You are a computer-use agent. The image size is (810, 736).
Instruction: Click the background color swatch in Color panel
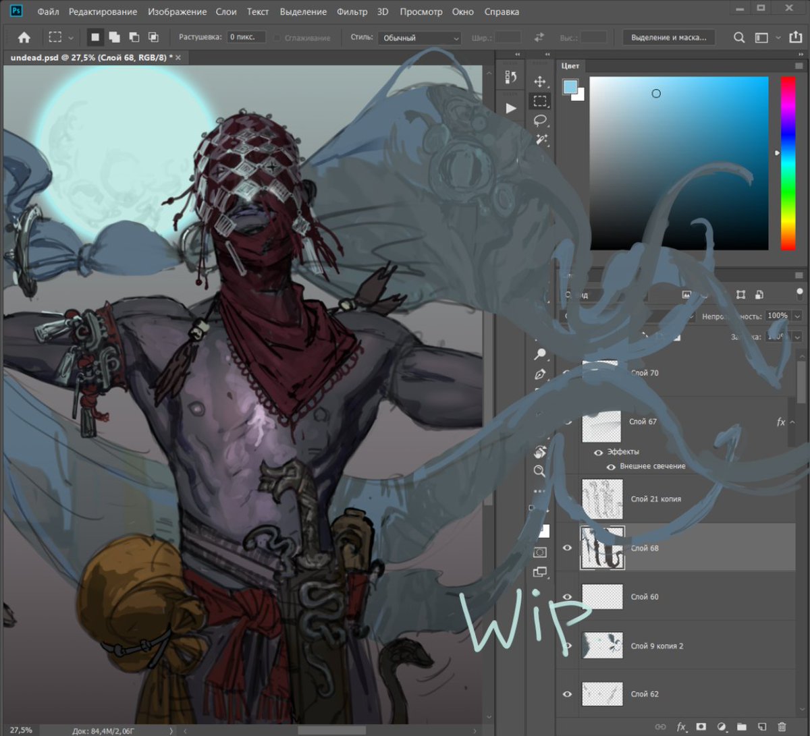579,96
